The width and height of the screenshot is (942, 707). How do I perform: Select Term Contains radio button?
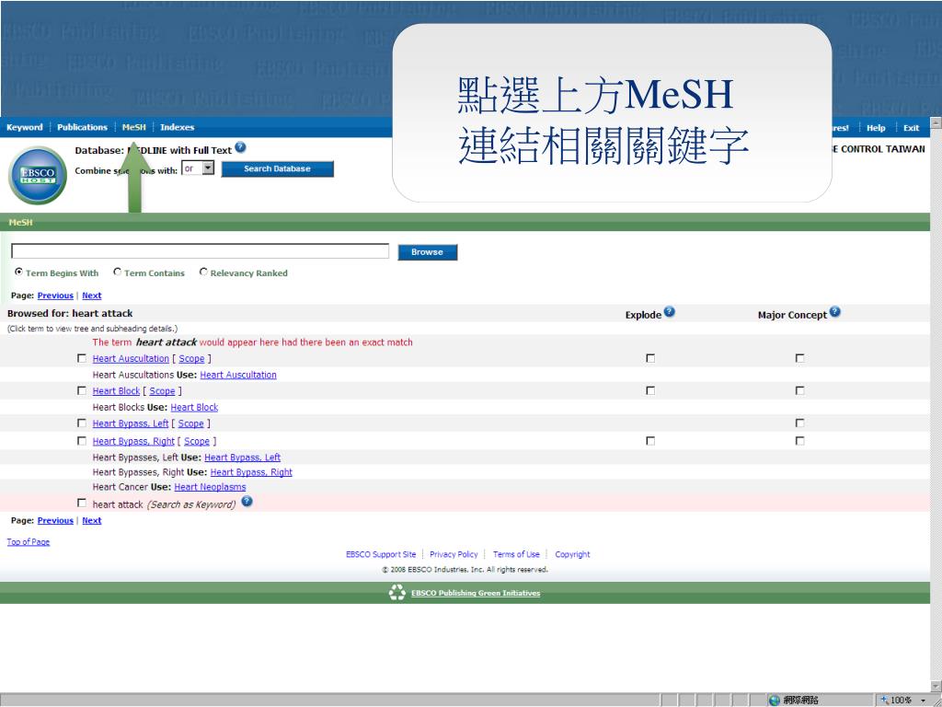pyautogui.click(x=117, y=272)
